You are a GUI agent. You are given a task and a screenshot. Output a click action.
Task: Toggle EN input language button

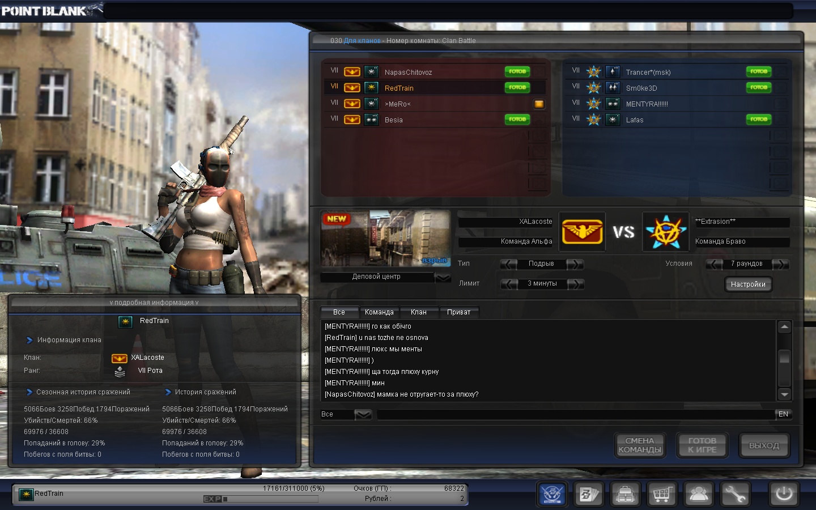pos(783,415)
